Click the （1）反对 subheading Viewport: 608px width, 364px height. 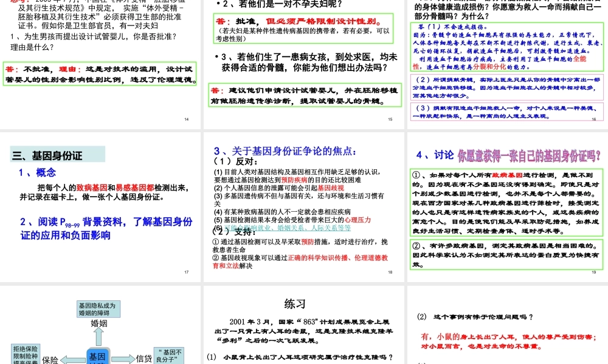(235, 161)
